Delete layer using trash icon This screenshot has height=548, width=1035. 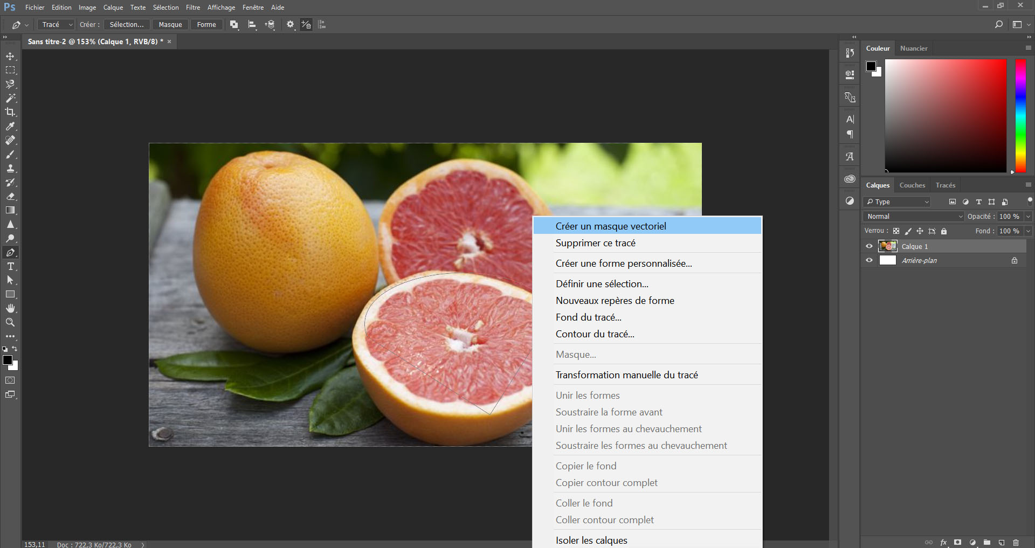point(1016,543)
